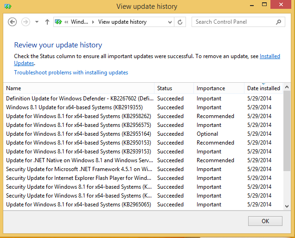Screen dimensions: 295x238
Task: Sort by the Name column header
Action: (79, 88)
